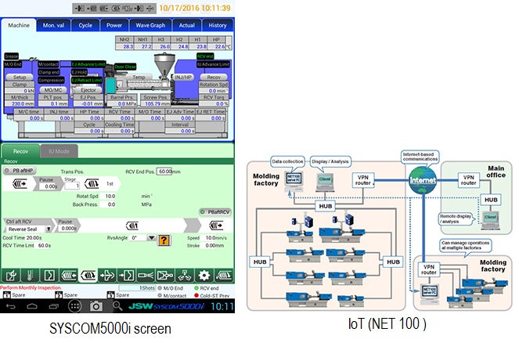This screenshot has height=343, width=519.
Task: Expand the RvsAngle dropdown arrow
Action: coord(151,238)
